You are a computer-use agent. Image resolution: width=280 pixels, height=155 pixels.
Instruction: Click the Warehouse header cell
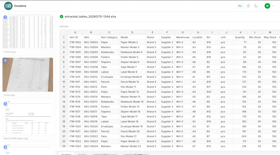pyautogui.click(x=183, y=37)
